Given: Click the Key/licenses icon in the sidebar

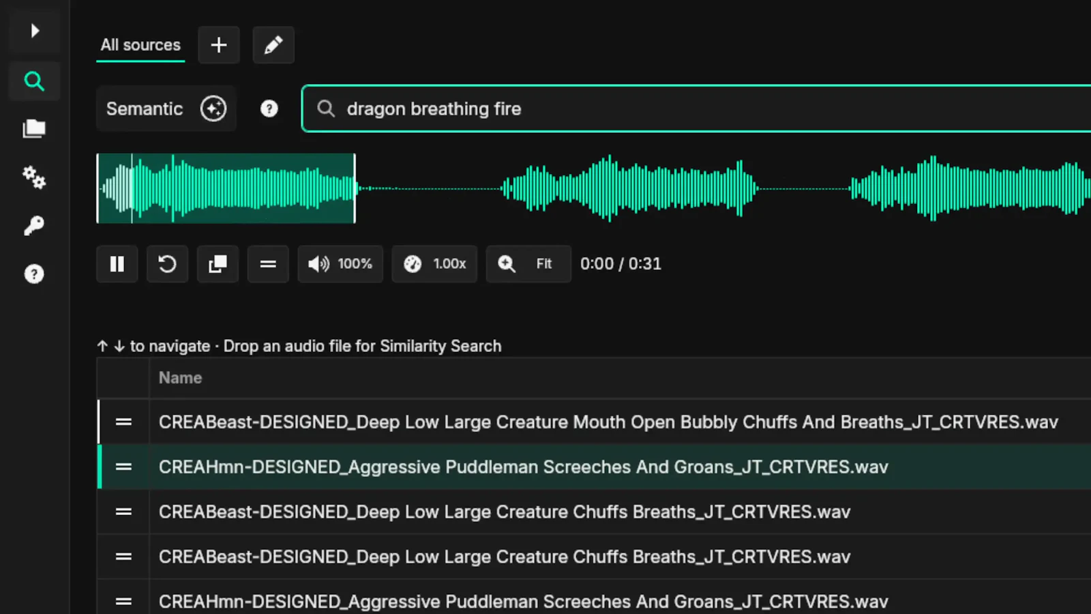Looking at the screenshot, I should pyautogui.click(x=34, y=225).
